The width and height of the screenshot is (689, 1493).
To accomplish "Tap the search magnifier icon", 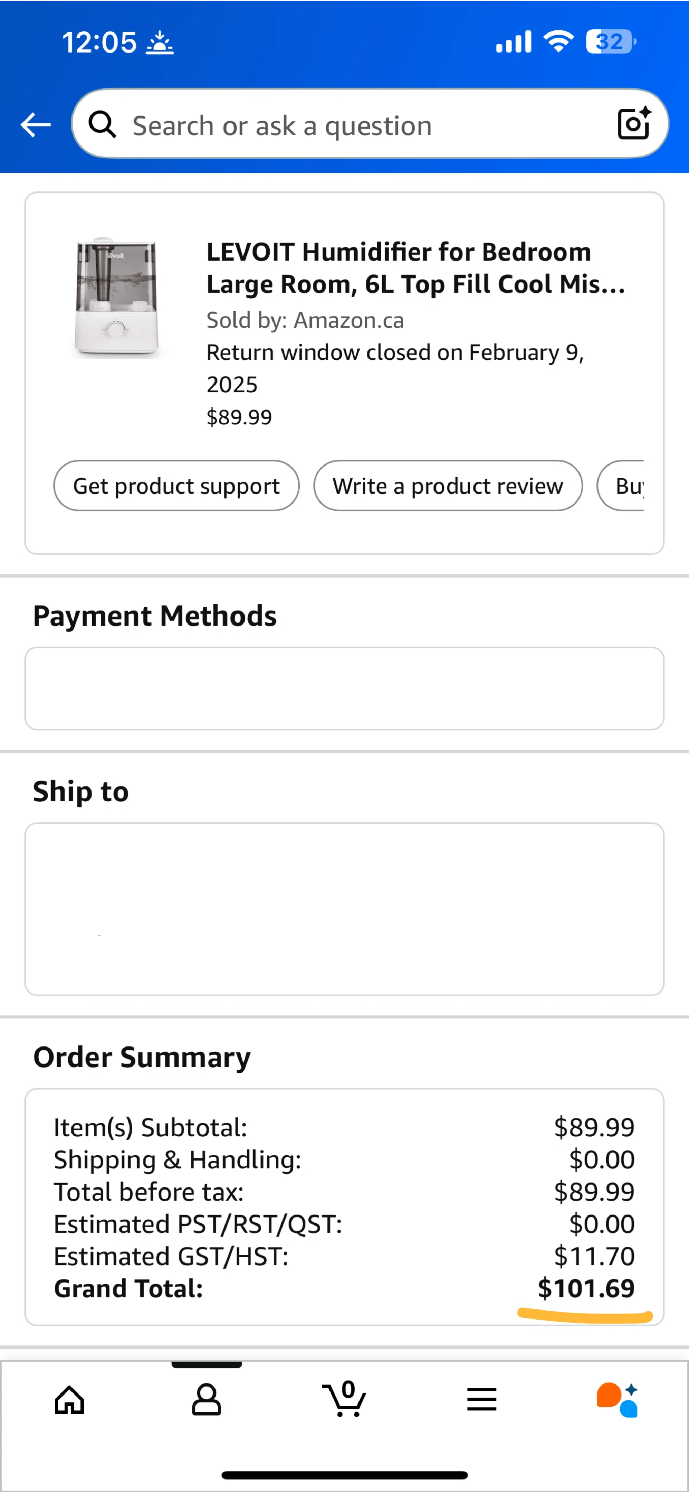I will pyautogui.click(x=103, y=125).
